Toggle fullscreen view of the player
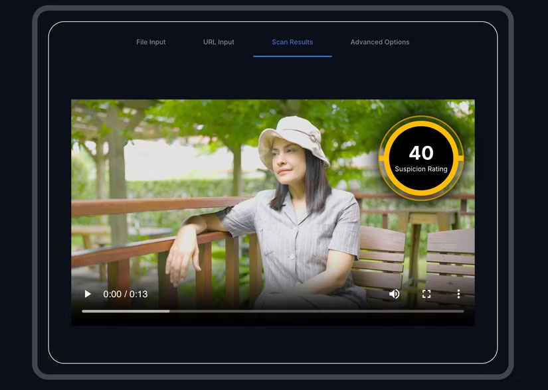Screen dimensions: 548x390 (426, 293)
